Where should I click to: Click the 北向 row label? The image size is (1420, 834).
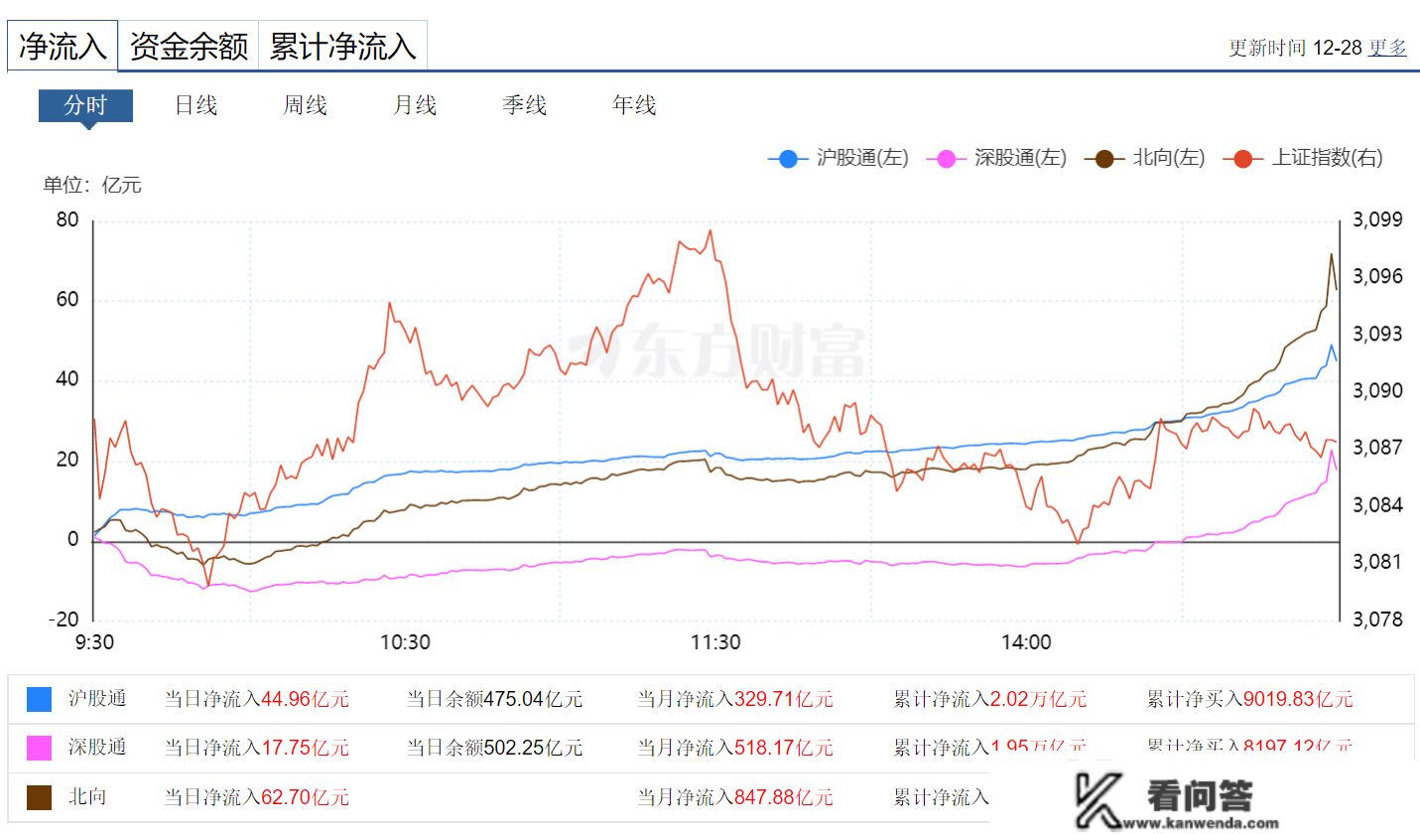pos(87,797)
